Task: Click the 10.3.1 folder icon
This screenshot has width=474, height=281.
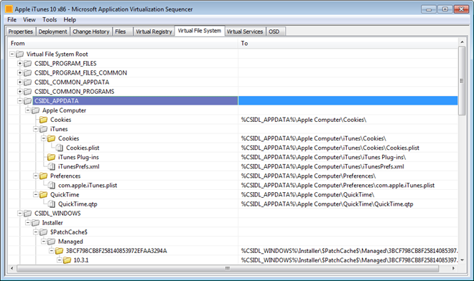Action: tap(67, 260)
